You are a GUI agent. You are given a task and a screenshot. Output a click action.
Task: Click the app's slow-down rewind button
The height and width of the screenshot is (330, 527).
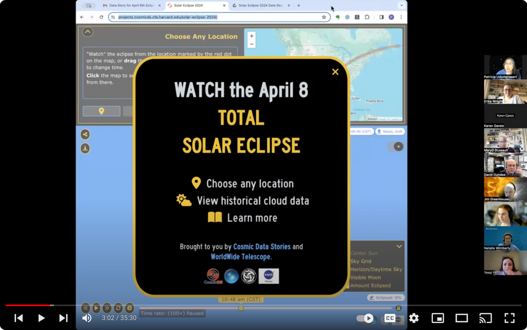click(x=86, y=307)
